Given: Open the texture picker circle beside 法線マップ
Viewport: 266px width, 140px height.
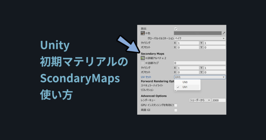Looking at the screenshot, I should [146, 63].
